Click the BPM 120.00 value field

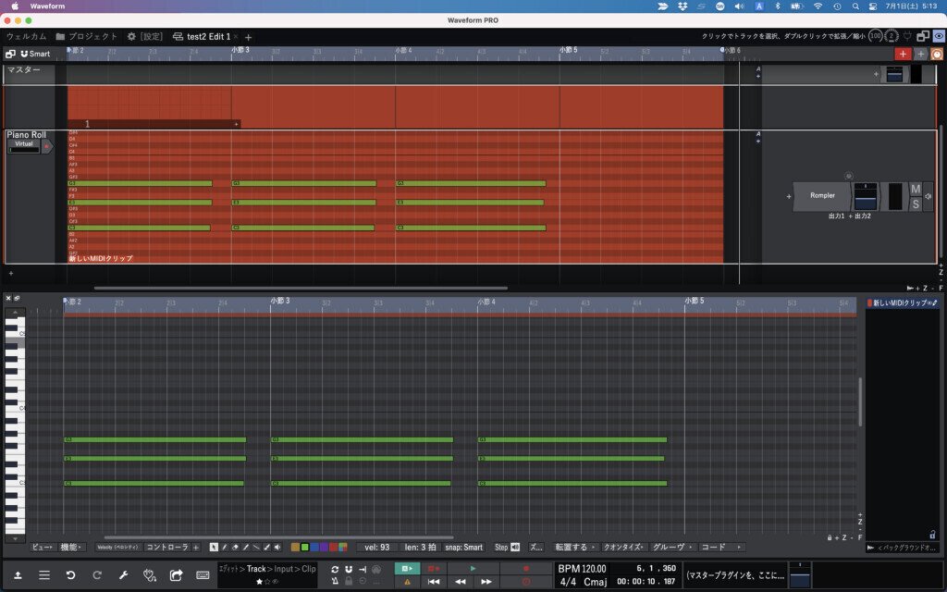581,570
